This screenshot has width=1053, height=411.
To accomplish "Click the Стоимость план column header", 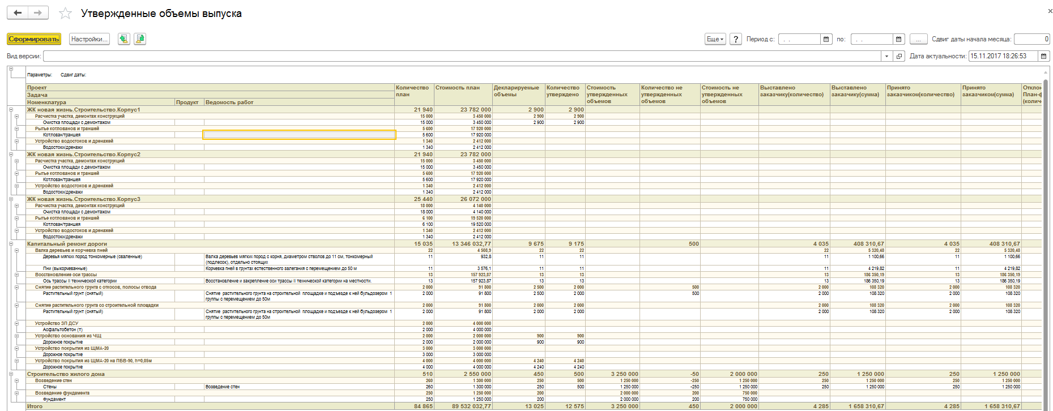I will tap(463, 95).
